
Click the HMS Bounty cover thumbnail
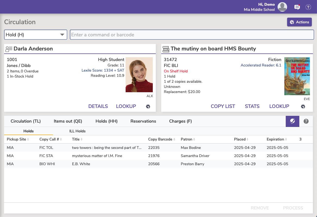297,76
